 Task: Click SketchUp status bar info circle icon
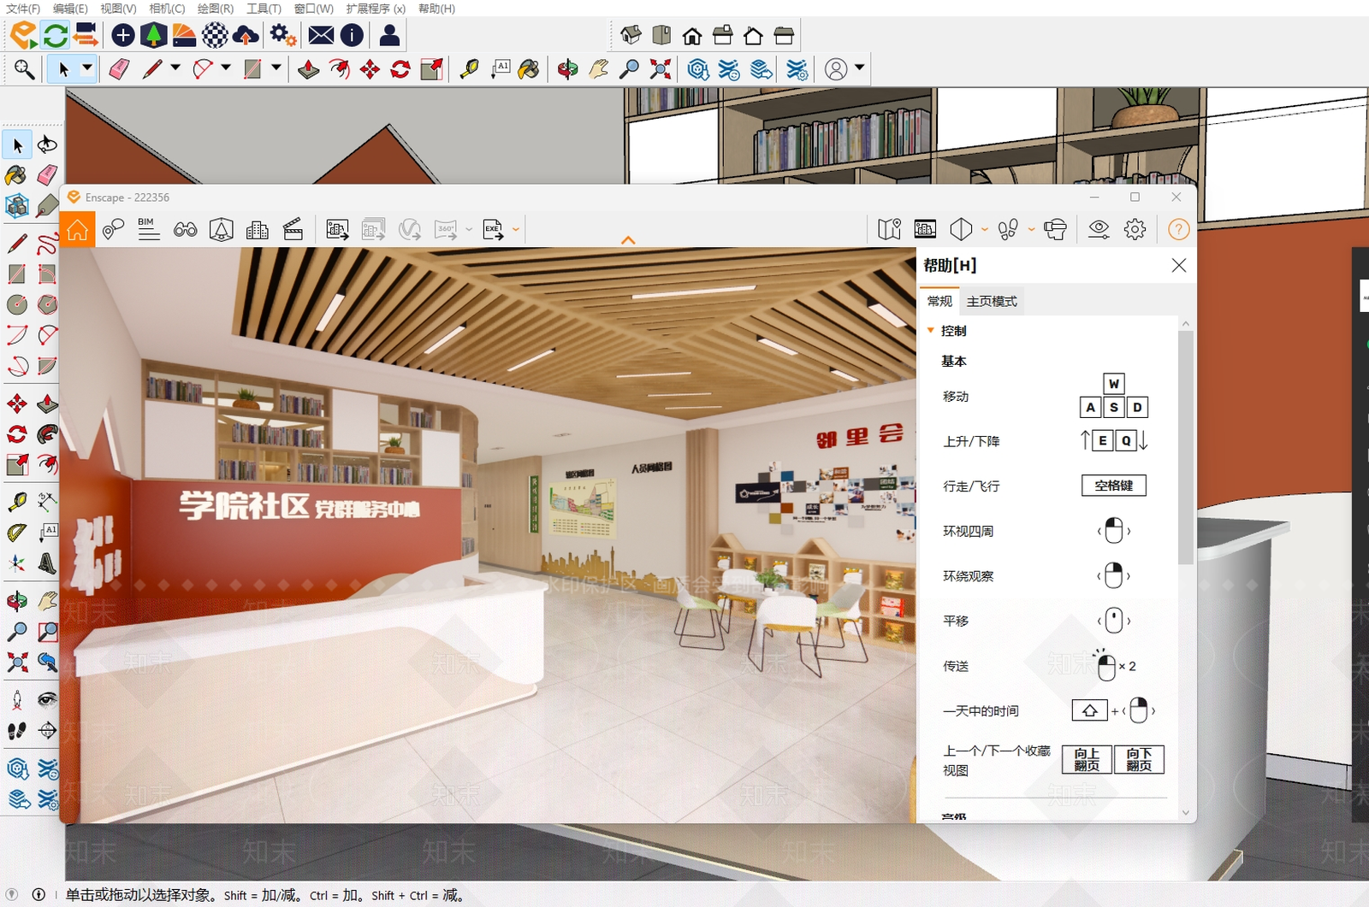39,894
